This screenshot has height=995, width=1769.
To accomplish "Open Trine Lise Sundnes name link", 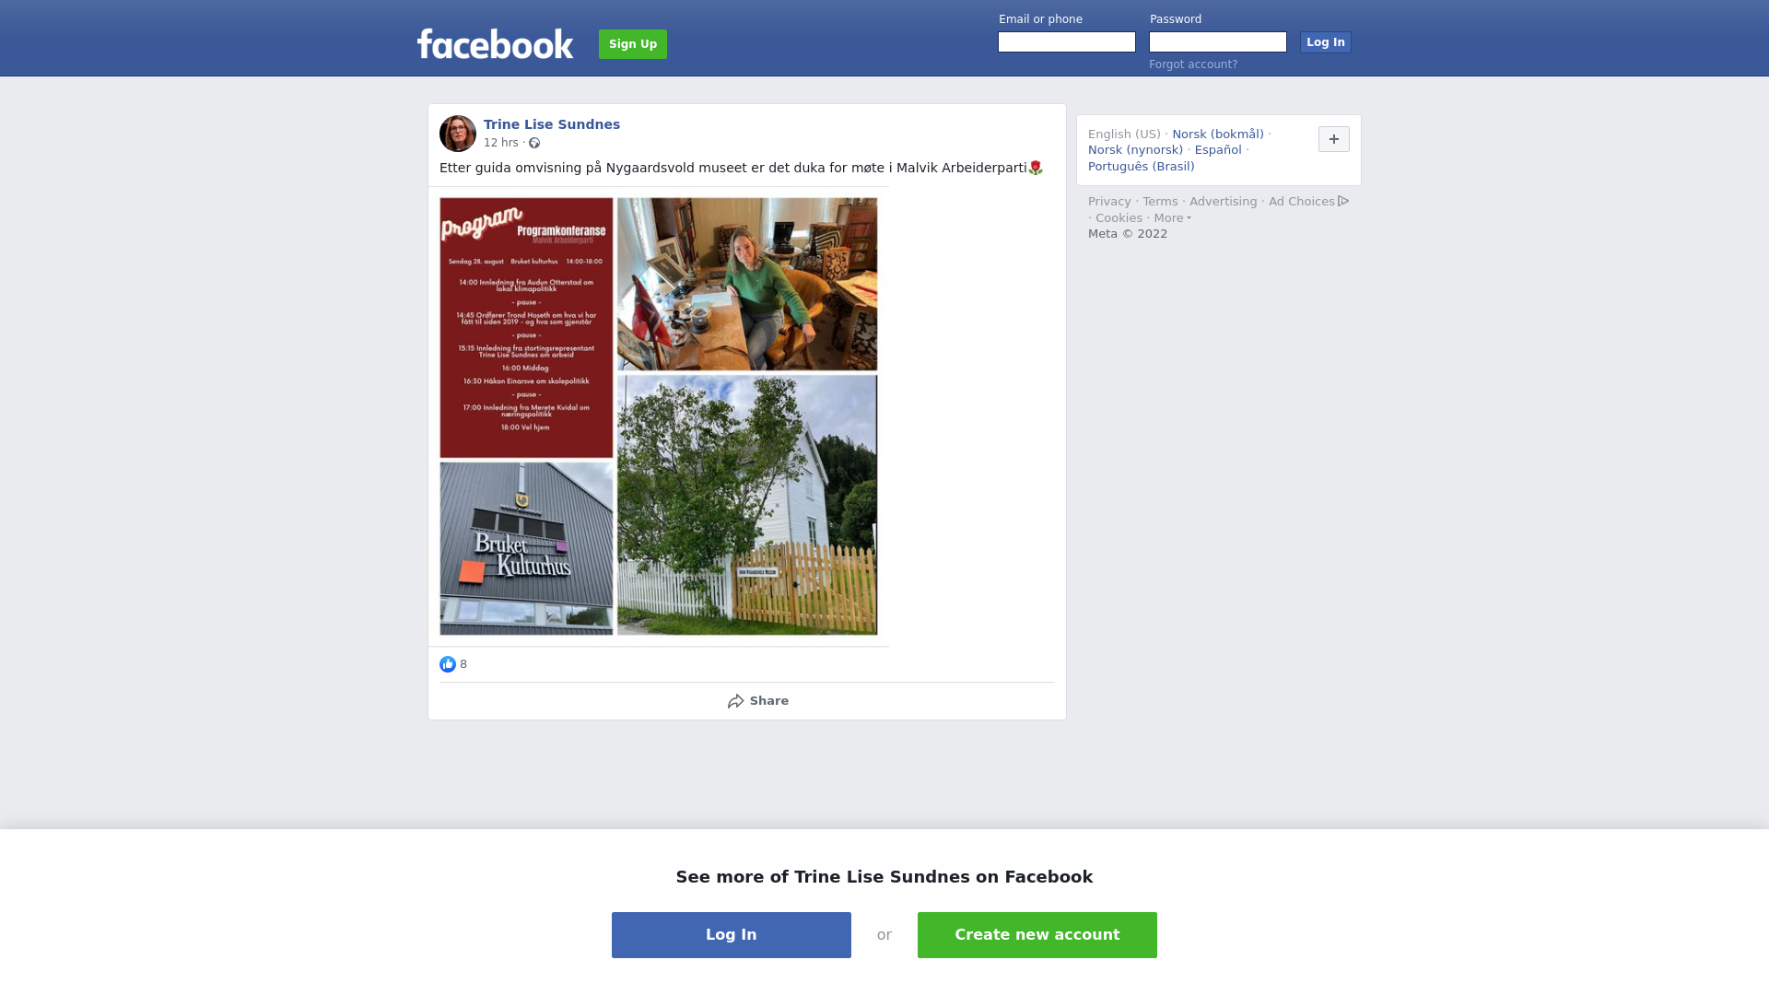I will coord(552,124).
